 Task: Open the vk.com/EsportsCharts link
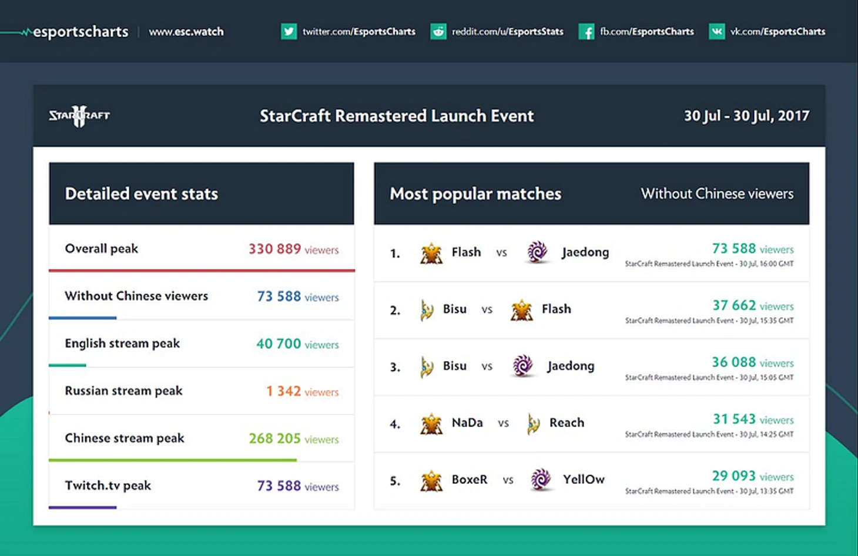[x=777, y=32]
